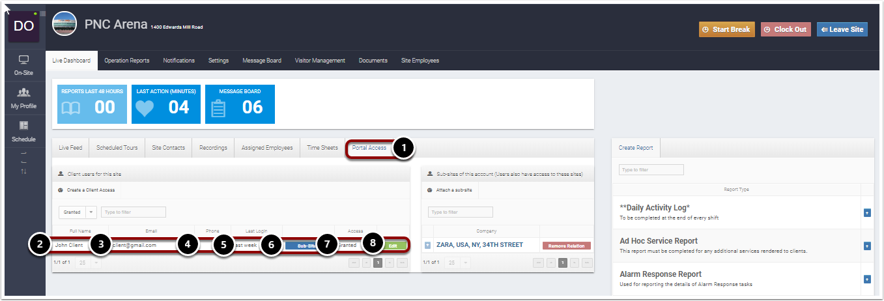
Task: Switch to the Time Sheets sub-tab
Action: tap(322, 148)
